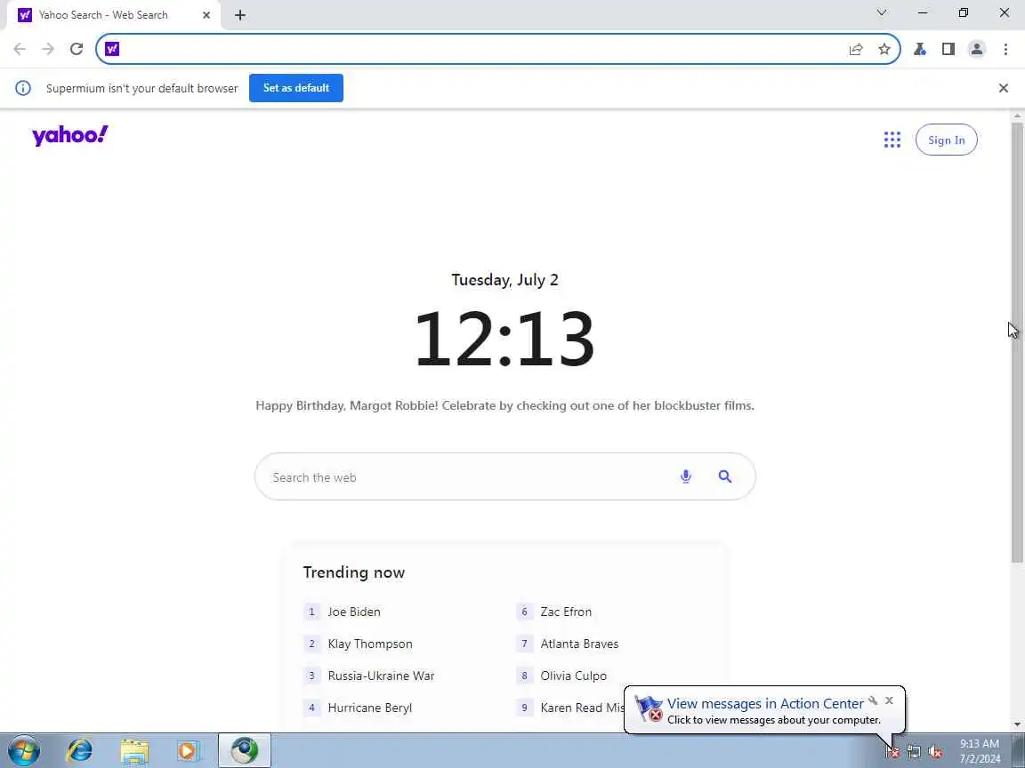The image size is (1025, 768).
Task: Click the Action Center flag tray icon
Action: 892,752
